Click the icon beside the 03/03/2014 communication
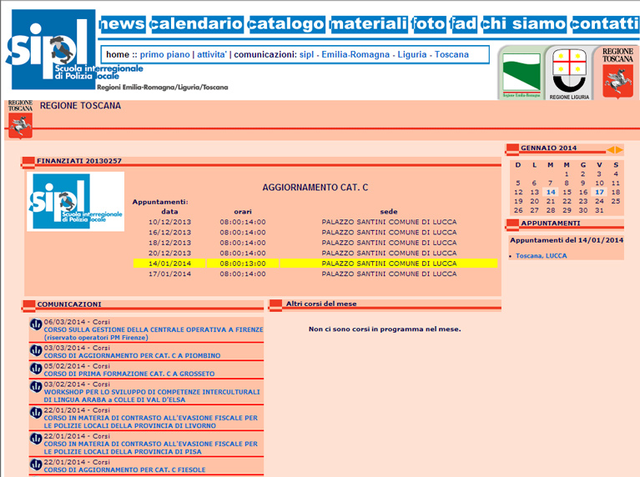This screenshot has width=640, height=477. tap(36, 350)
